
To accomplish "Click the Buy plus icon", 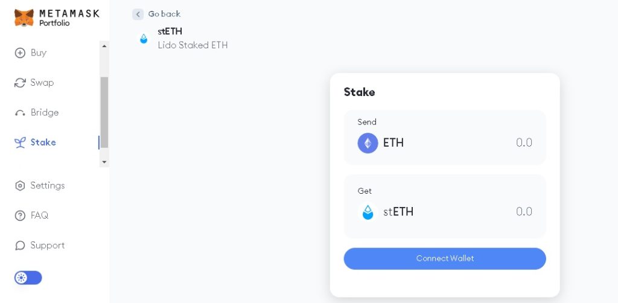I will pyautogui.click(x=20, y=53).
